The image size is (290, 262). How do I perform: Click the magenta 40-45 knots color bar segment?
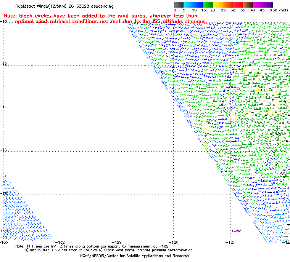click(x=258, y=5)
